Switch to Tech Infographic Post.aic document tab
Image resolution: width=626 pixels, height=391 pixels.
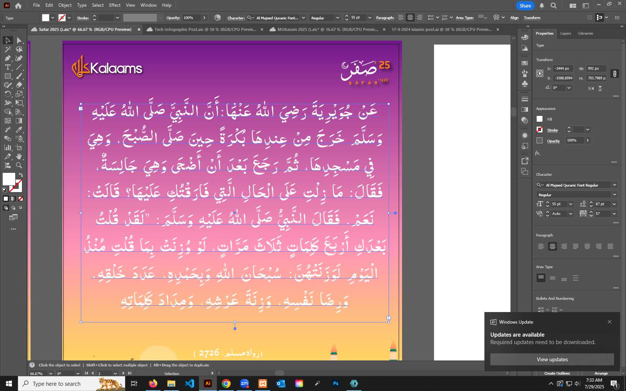tap(205, 29)
